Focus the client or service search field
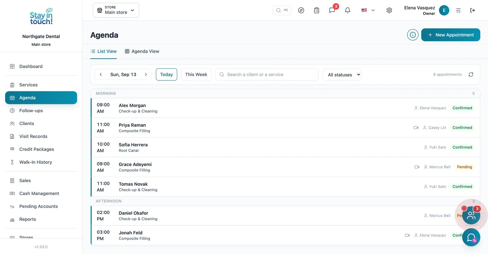The height and width of the screenshot is (254, 488). (267, 75)
